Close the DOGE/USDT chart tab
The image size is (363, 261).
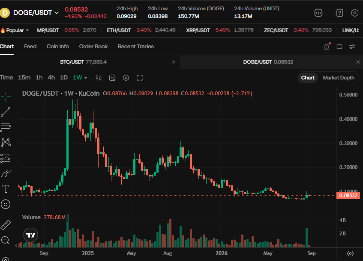pyautogui.click(x=358, y=62)
